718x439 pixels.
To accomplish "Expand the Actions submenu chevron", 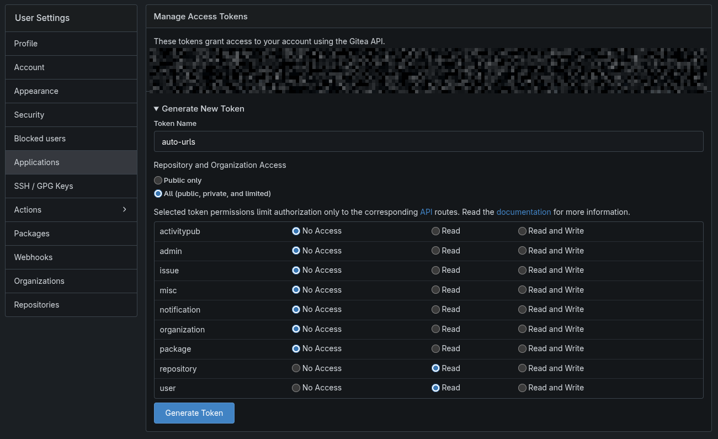I will [x=124, y=209].
